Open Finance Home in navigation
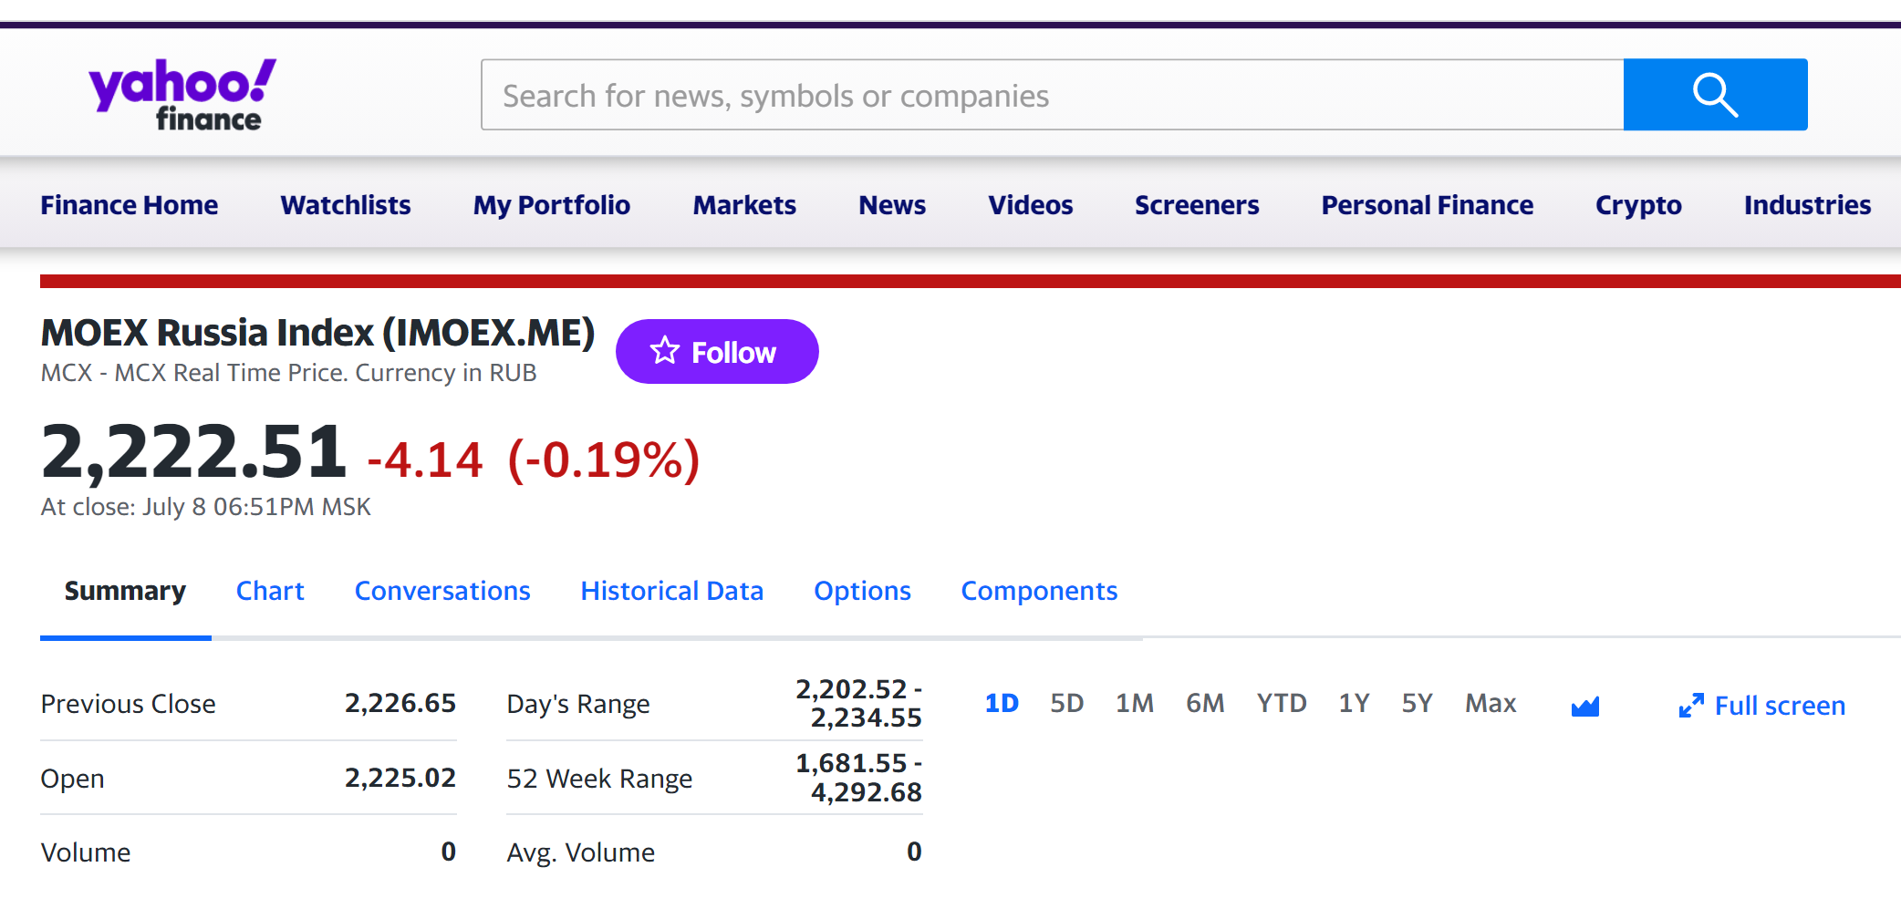 tap(130, 205)
